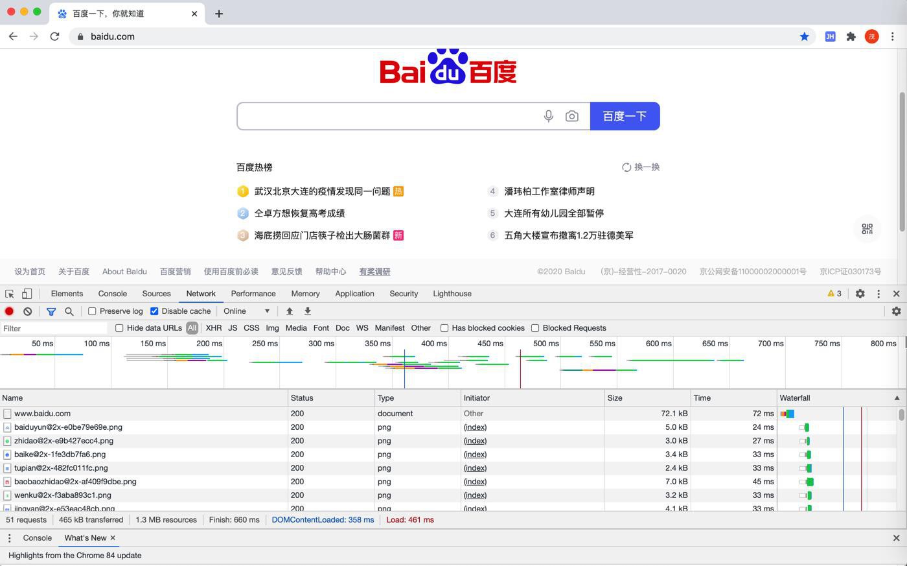907x566 pixels.
Task: Open Network panel settings gear
Action: point(896,311)
